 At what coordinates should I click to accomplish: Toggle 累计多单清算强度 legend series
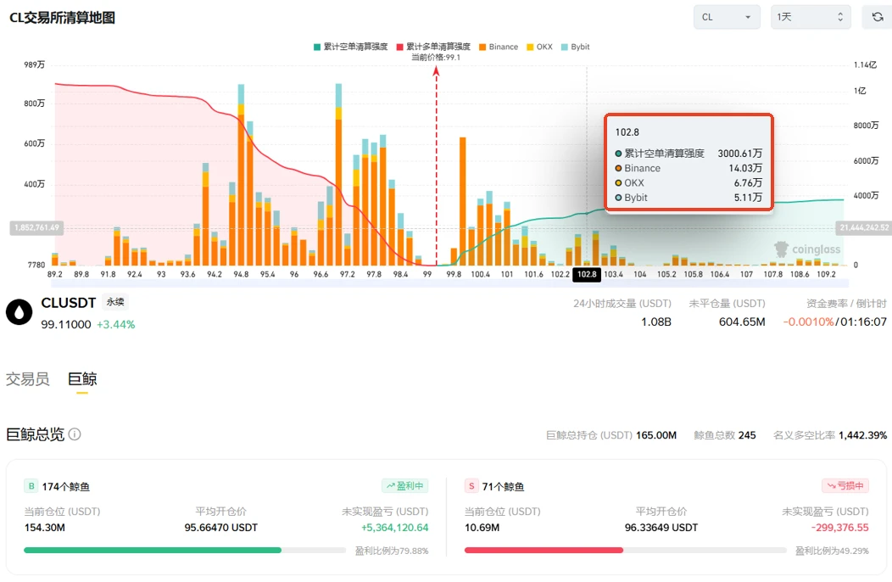click(x=433, y=47)
